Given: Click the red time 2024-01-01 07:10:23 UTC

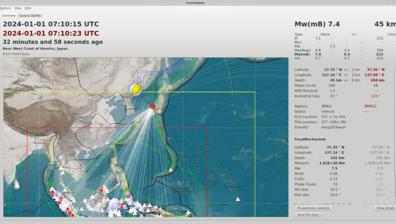Looking at the screenshot, I should 51,33.
